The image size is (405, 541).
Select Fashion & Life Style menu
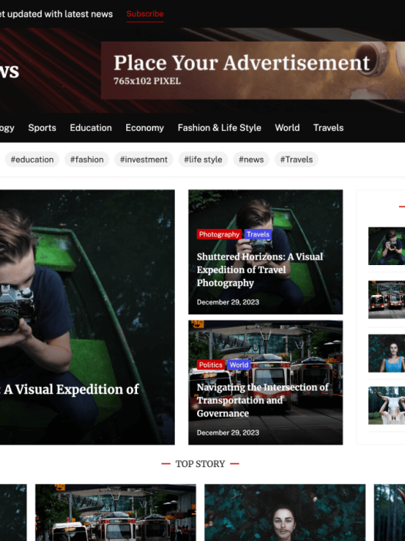(x=219, y=128)
